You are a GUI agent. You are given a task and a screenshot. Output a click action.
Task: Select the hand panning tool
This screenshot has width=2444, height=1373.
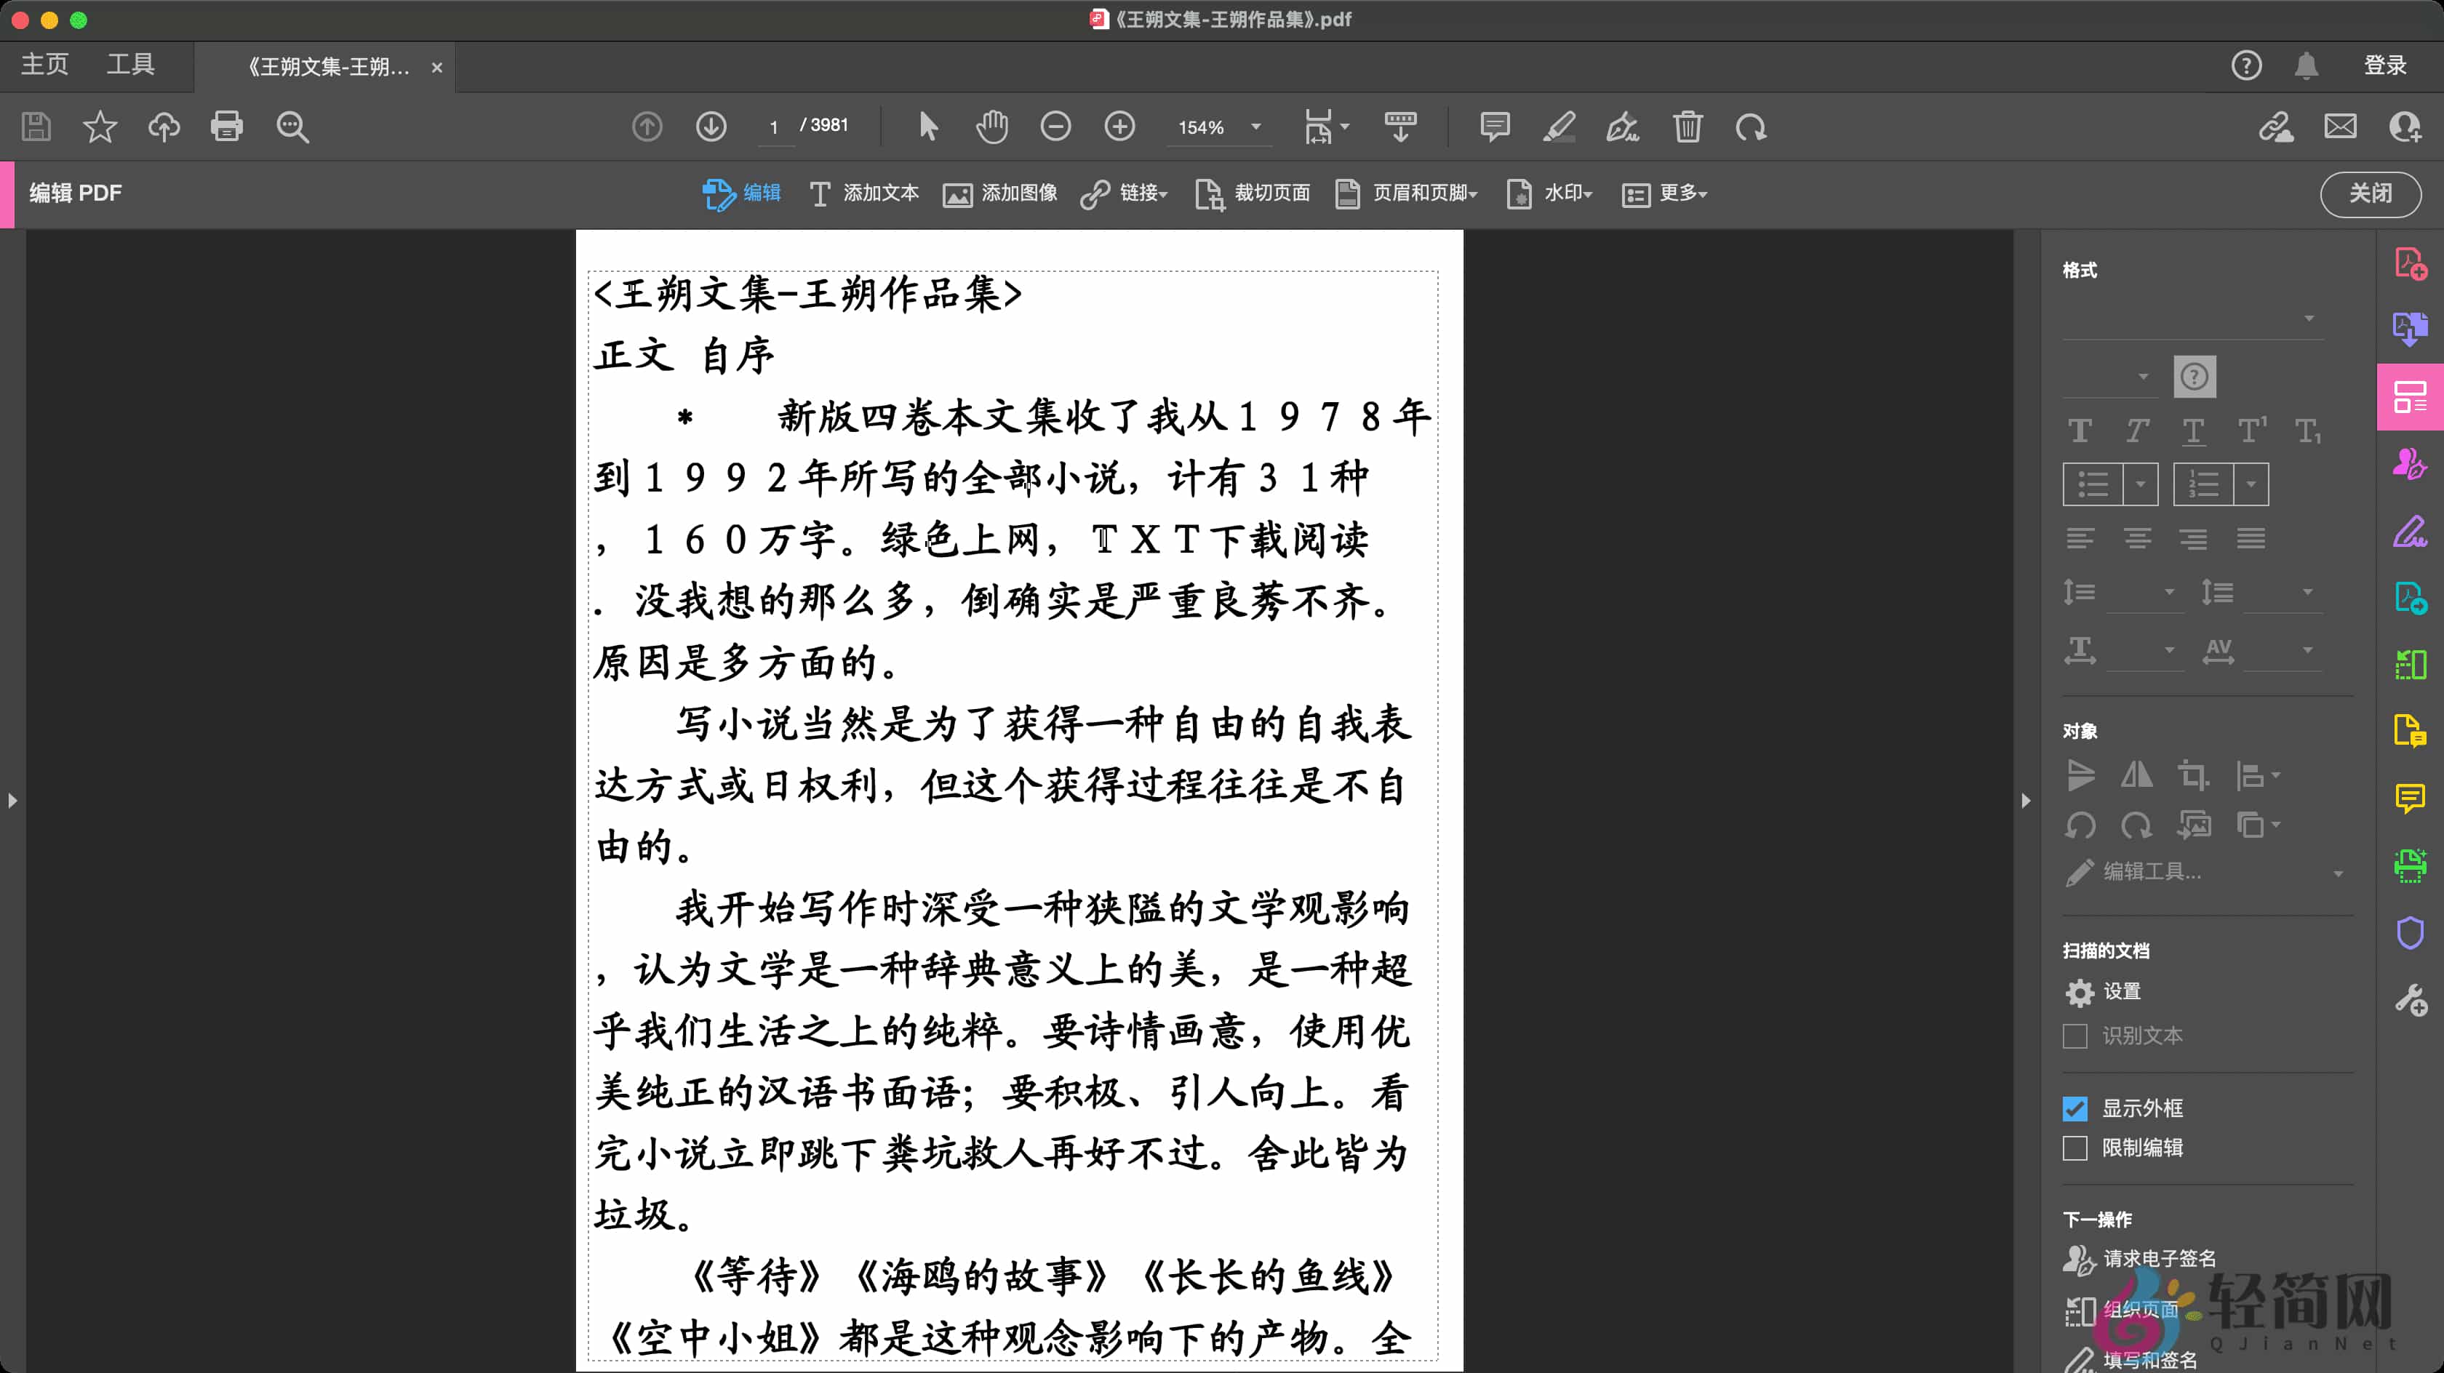tap(991, 125)
